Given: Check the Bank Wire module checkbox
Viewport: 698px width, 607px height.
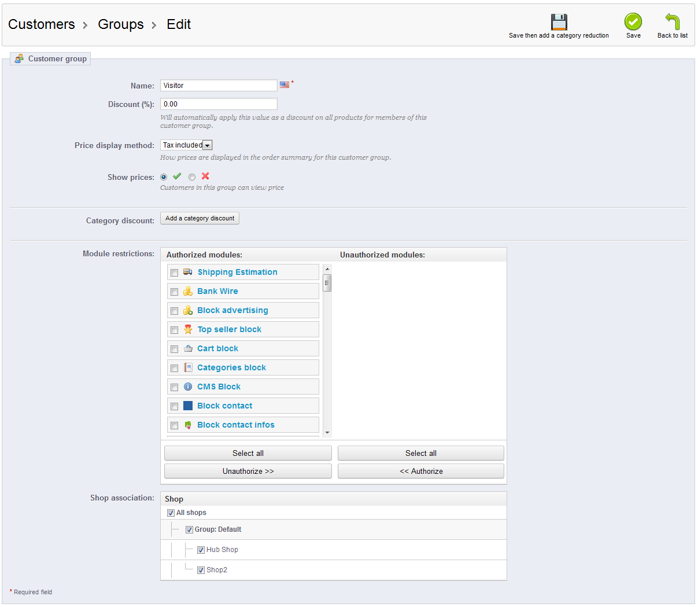Looking at the screenshot, I should (x=174, y=292).
